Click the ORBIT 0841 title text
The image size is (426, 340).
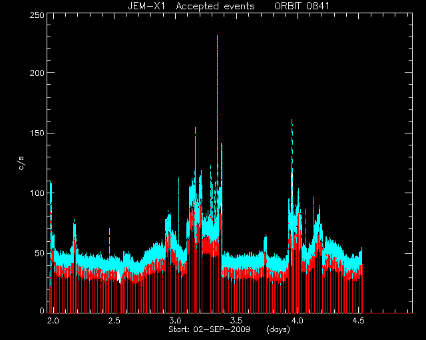click(302, 6)
